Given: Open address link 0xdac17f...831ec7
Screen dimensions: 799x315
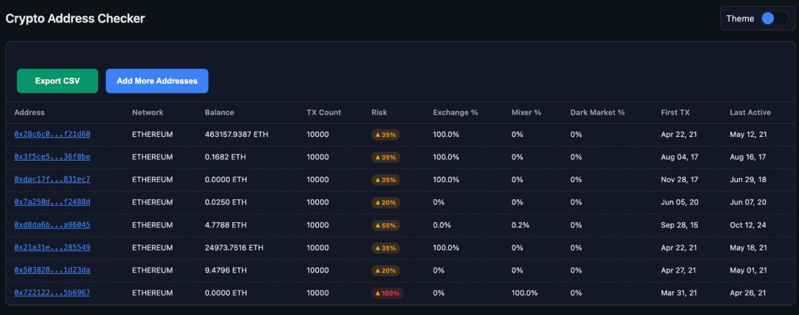Looking at the screenshot, I should (52, 179).
